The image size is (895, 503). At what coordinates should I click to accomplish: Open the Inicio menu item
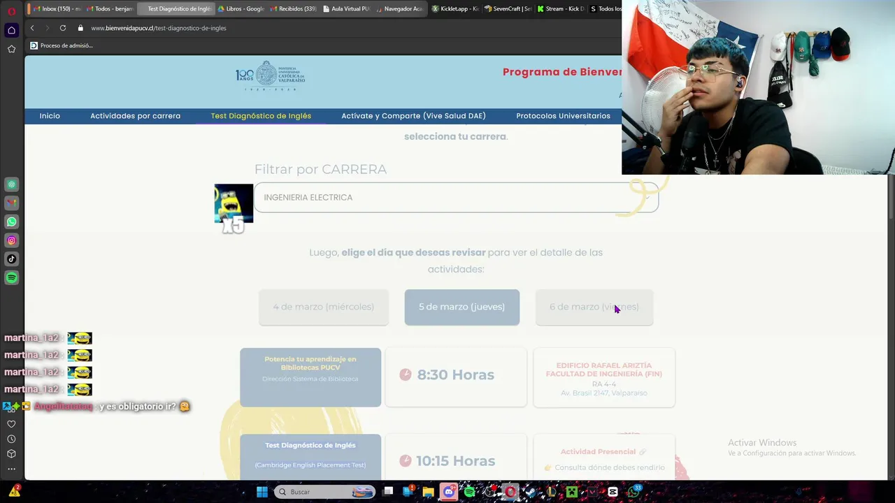[50, 116]
